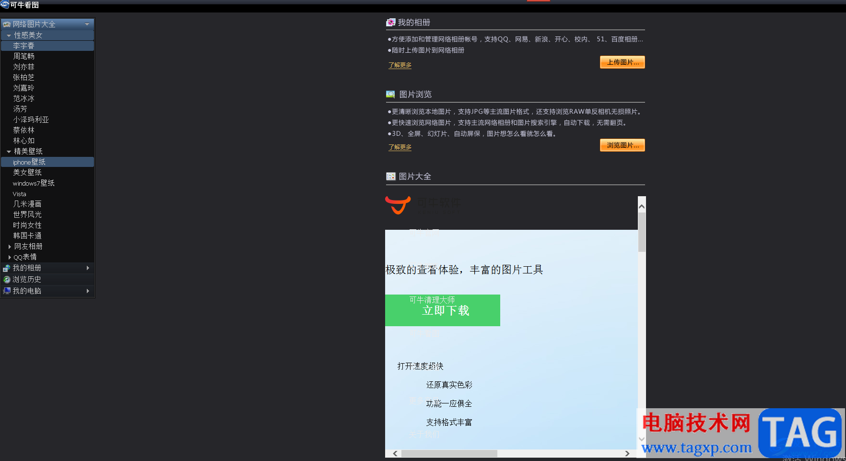The width and height of the screenshot is (846, 461).
Task: Click the 我的相册 heading icon
Action: point(390,23)
